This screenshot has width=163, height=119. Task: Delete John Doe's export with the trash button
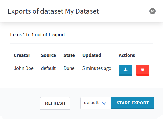[142, 70]
